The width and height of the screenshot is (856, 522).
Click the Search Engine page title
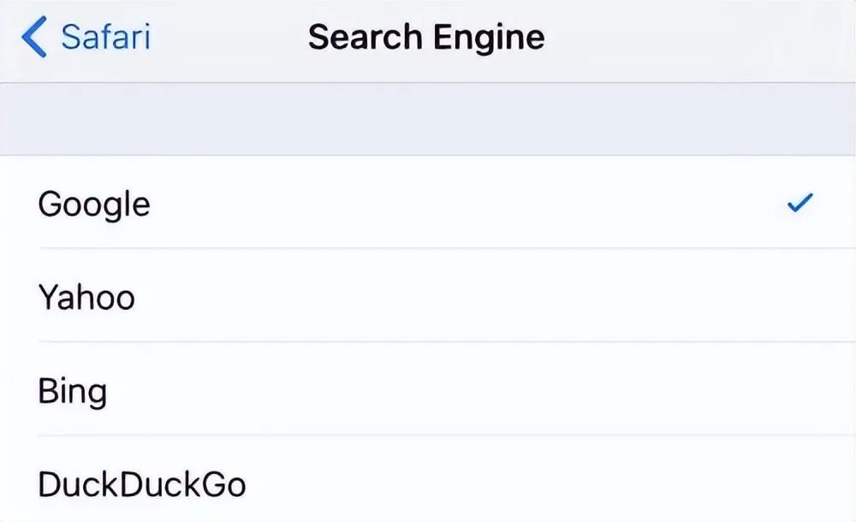click(426, 39)
